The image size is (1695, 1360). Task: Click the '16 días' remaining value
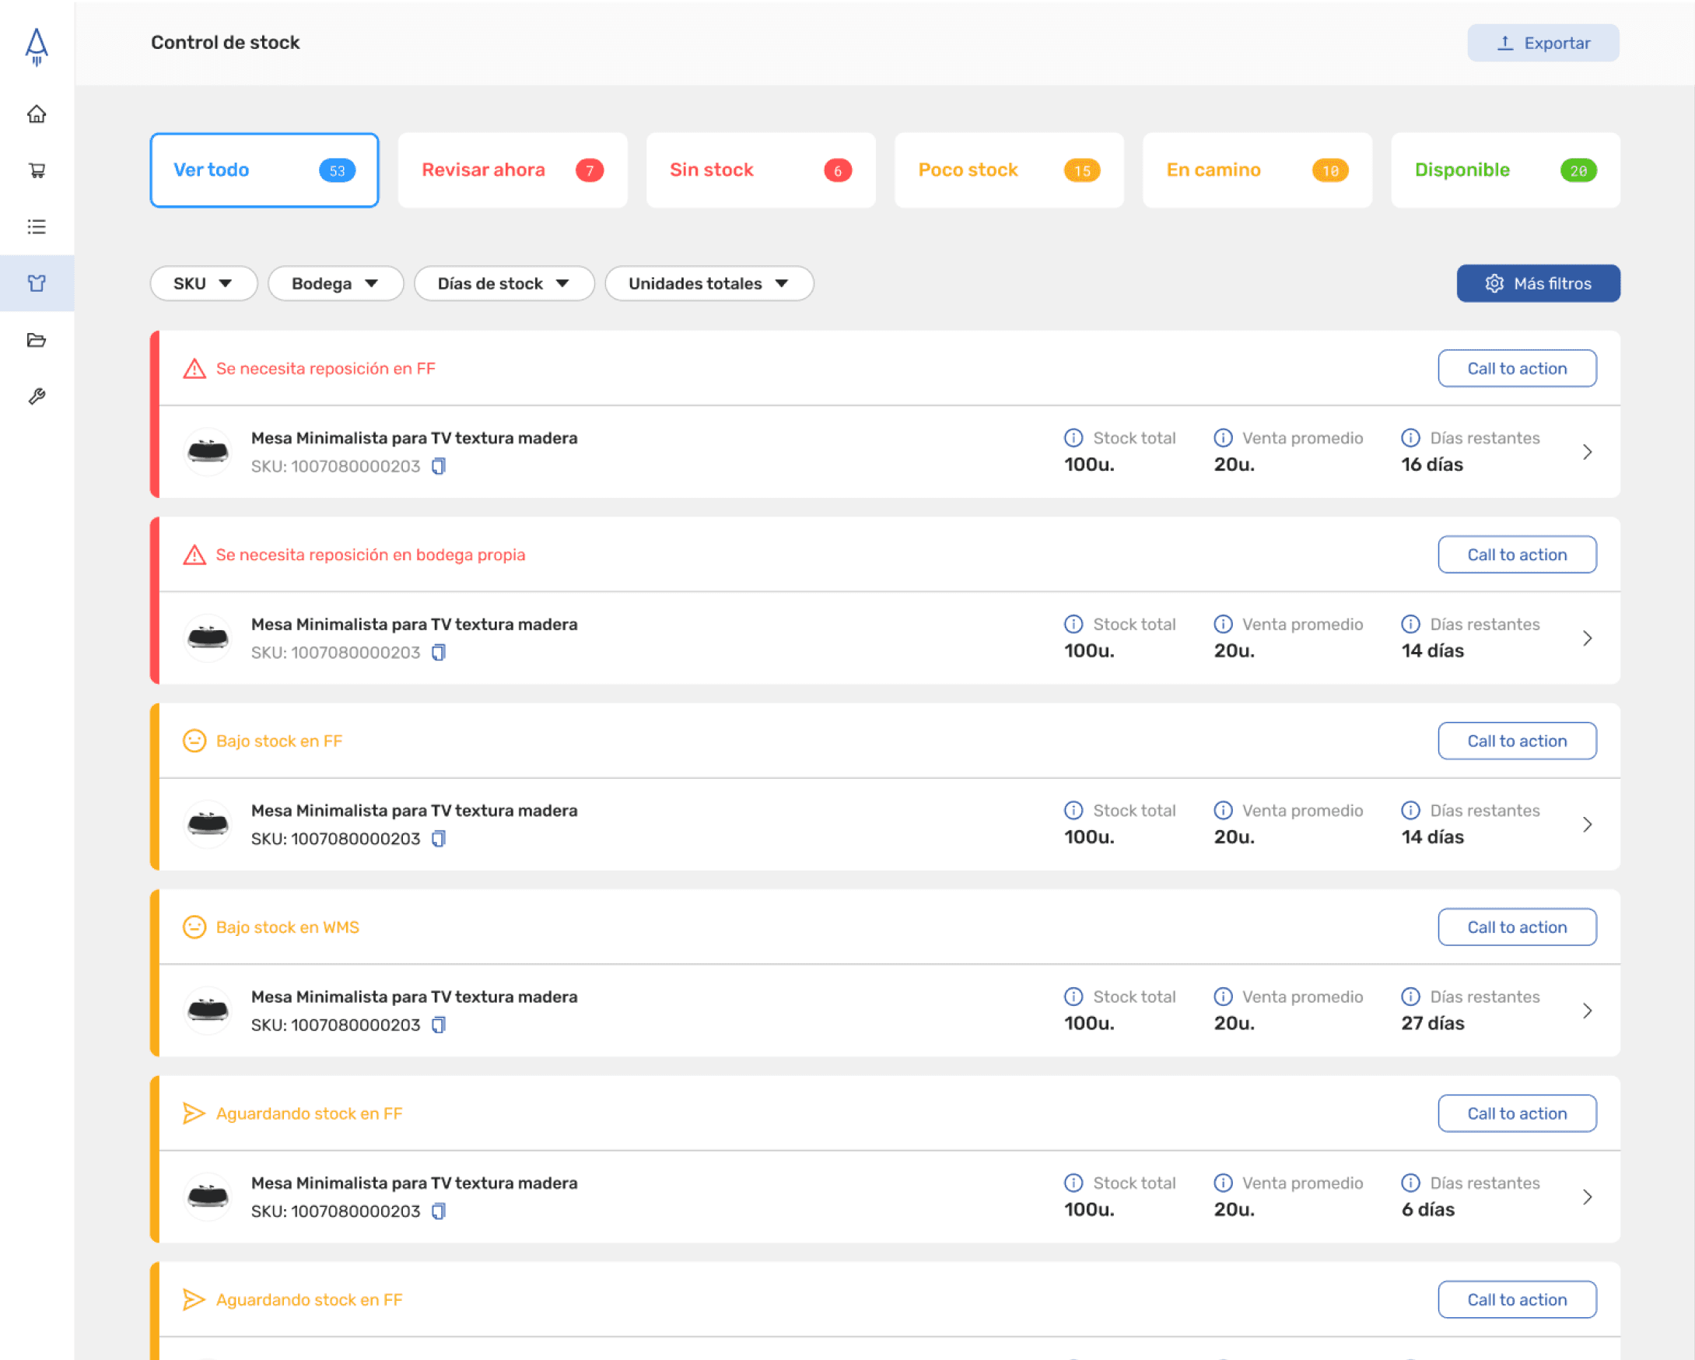(1432, 464)
